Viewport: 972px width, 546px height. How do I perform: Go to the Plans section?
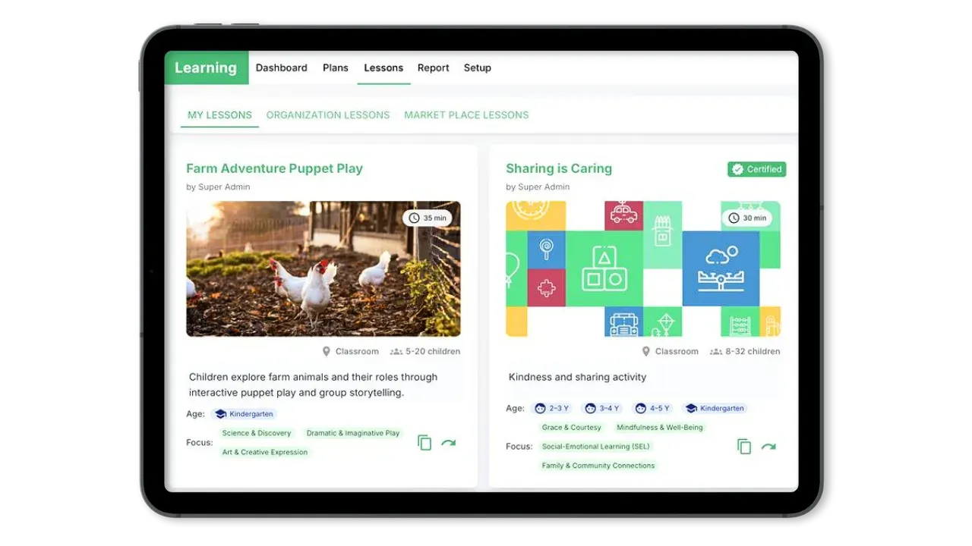(336, 67)
